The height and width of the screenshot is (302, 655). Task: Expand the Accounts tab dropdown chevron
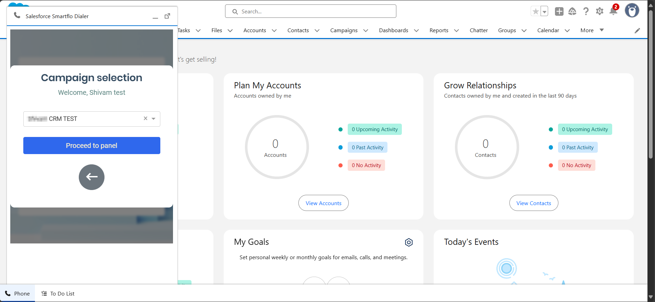274,30
